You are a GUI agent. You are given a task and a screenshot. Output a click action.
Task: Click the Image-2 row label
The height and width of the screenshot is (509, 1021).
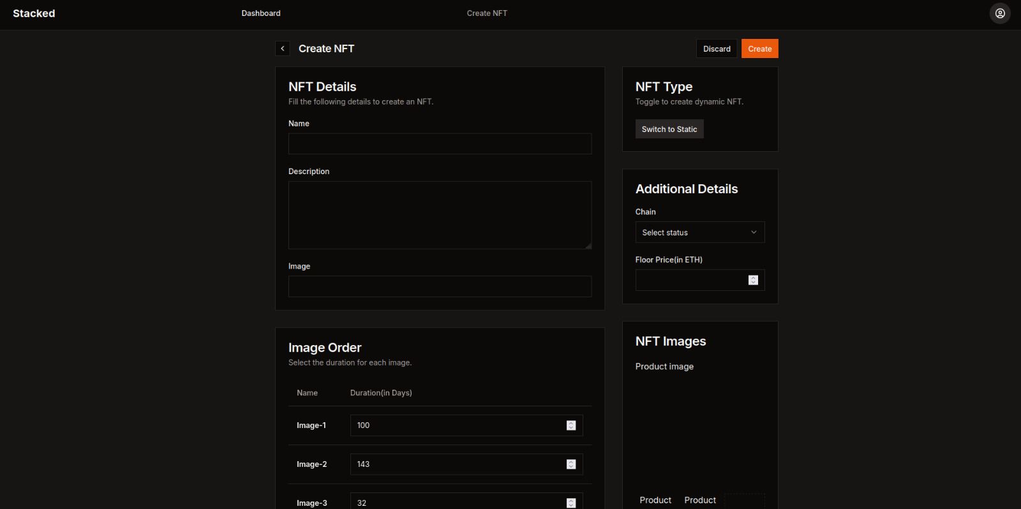(311, 464)
